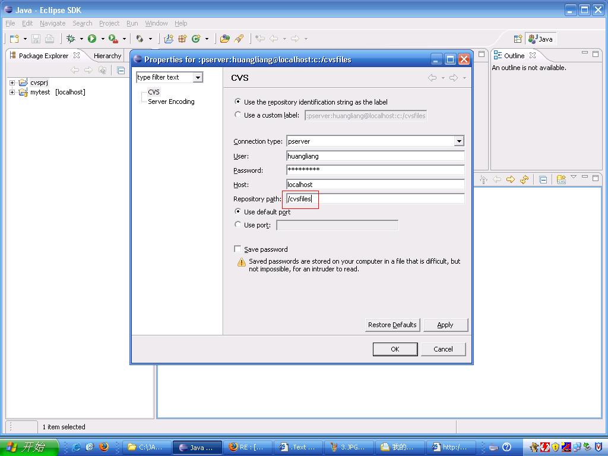Click the Open Perspective icon

(x=518, y=39)
